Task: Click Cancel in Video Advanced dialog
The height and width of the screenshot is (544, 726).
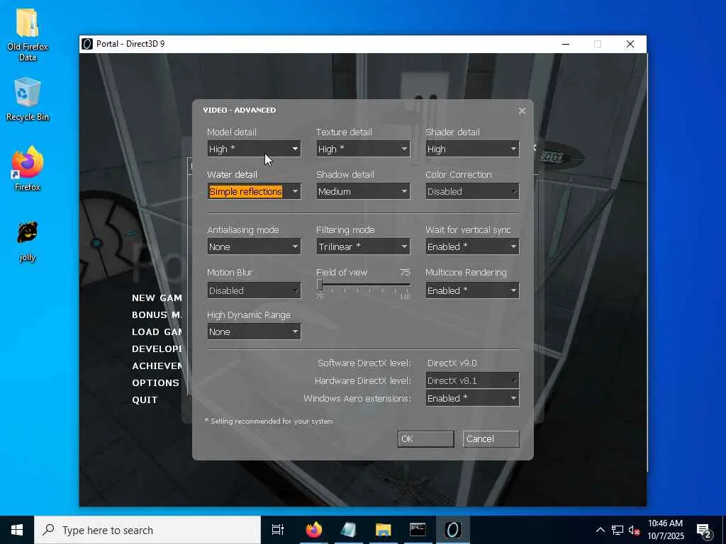Action: (491, 439)
